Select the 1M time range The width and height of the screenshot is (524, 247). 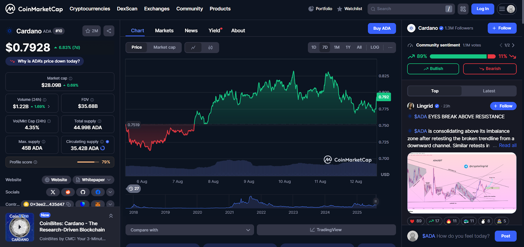pyautogui.click(x=337, y=47)
